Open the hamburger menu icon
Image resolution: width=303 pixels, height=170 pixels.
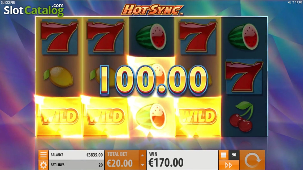43,155
